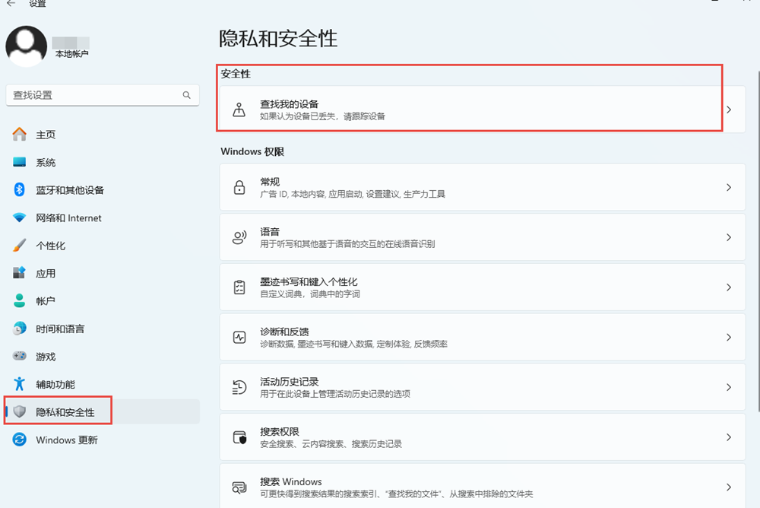
Task: Click description 用于在此设备上管理活动历史记录的选项
Action: [335, 394]
